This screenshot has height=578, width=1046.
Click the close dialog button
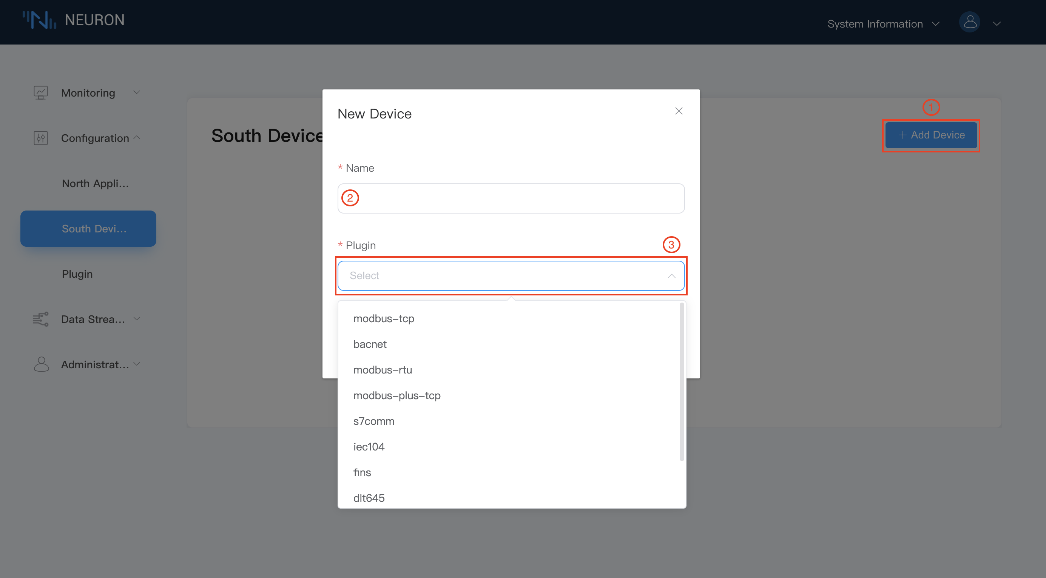[x=679, y=111]
